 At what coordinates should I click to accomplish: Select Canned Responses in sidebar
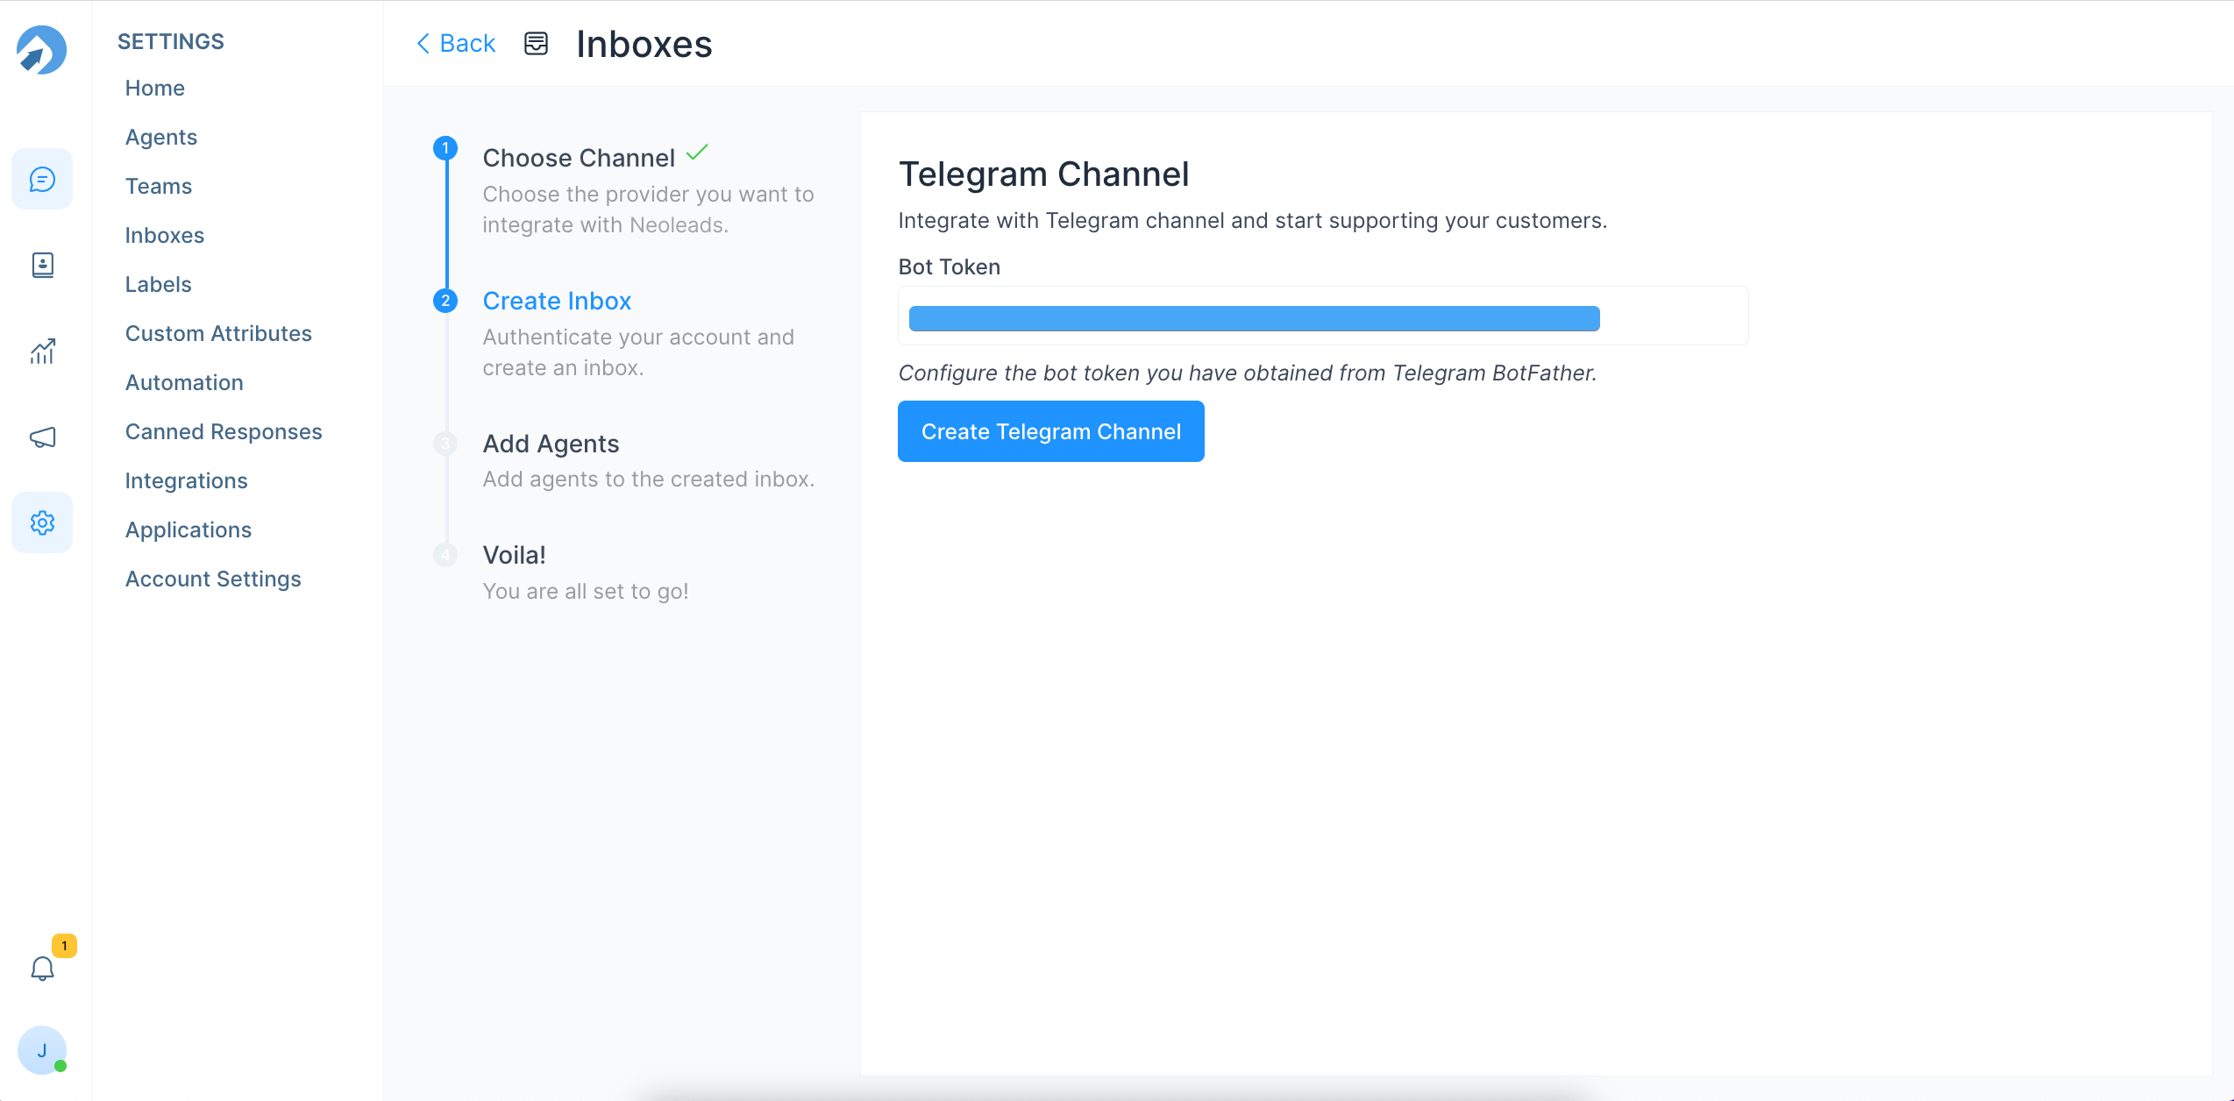pyautogui.click(x=224, y=432)
